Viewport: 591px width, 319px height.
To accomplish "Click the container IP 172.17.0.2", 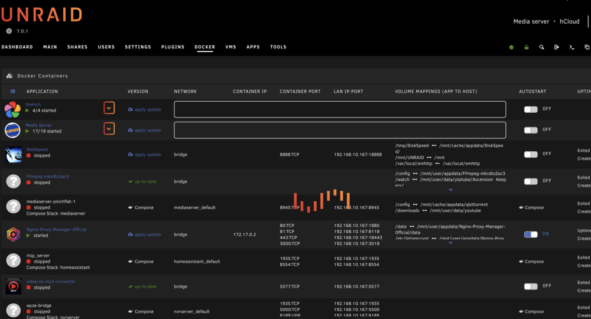I will pos(244,235).
